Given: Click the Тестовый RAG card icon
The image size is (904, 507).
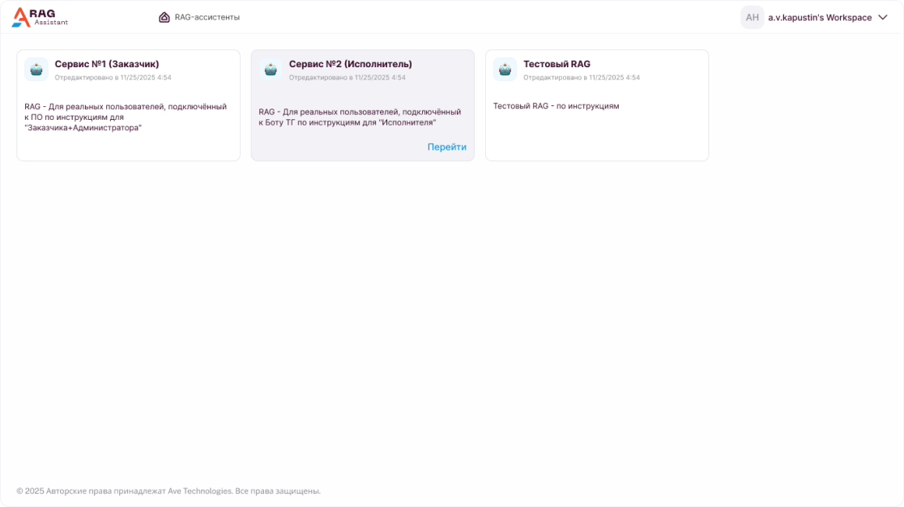Looking at the screenshot, I should 505,70.
